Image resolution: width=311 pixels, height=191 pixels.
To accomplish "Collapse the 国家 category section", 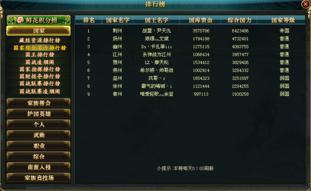I will click(39, 31).
